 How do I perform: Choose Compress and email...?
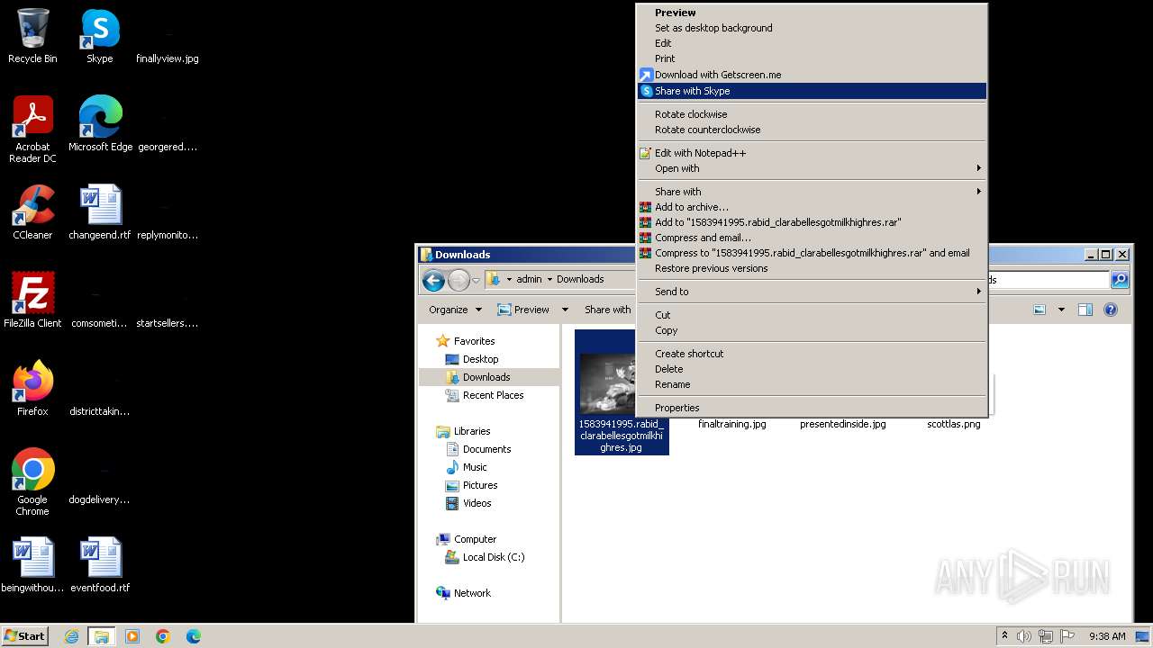(813, 238)
